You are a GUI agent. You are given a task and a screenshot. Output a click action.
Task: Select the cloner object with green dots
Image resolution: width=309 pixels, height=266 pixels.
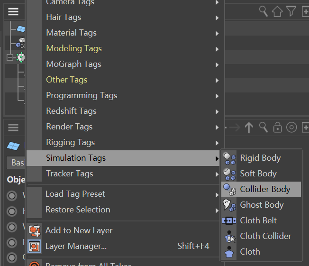21,57
